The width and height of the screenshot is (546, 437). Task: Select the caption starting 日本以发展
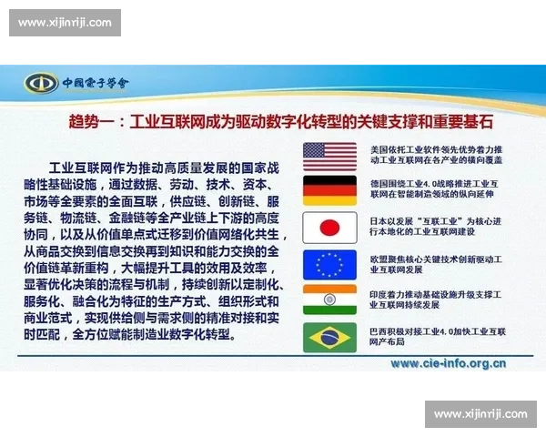[435, 227]
